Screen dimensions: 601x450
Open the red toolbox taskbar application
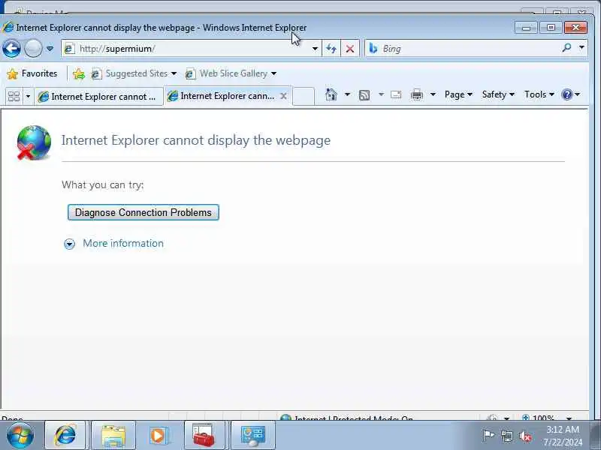coord(204,435)
